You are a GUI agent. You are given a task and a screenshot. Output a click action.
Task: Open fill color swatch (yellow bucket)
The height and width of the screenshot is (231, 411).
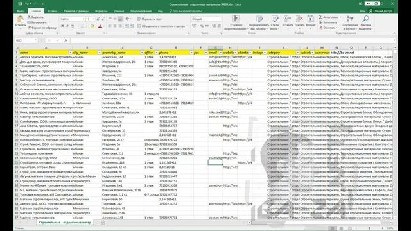pos(92,26)
